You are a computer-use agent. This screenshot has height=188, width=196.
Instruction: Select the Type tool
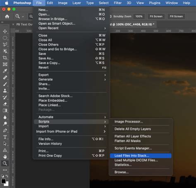5,137
